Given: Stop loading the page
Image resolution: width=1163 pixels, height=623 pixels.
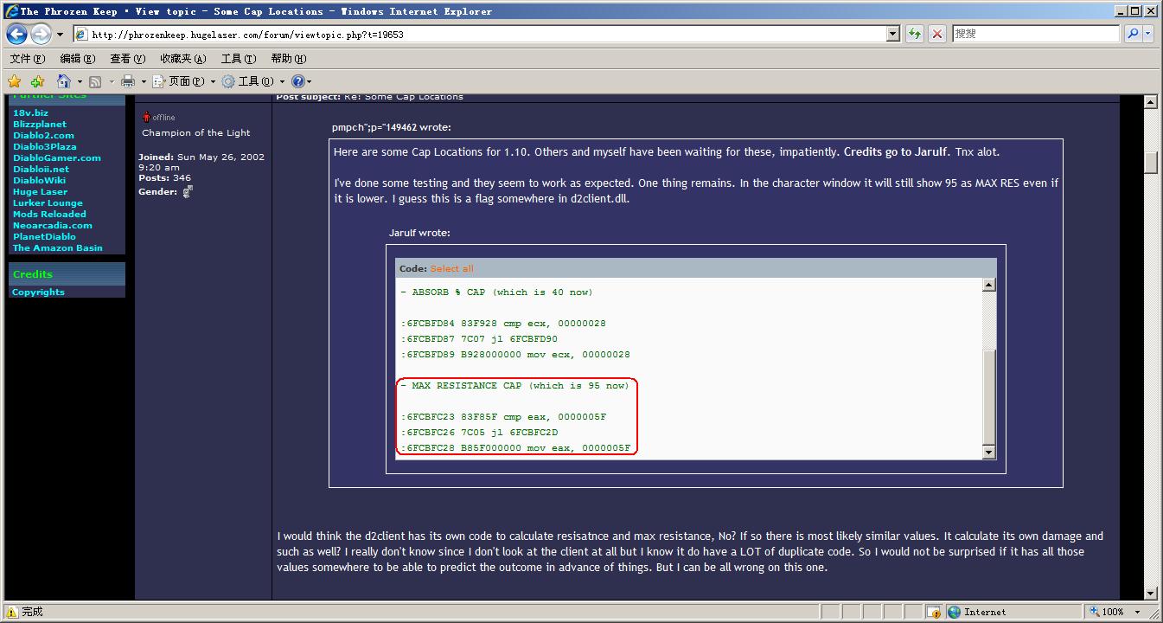Looking at the screenshot, I should pyautogui.click(x=936, y=35).
